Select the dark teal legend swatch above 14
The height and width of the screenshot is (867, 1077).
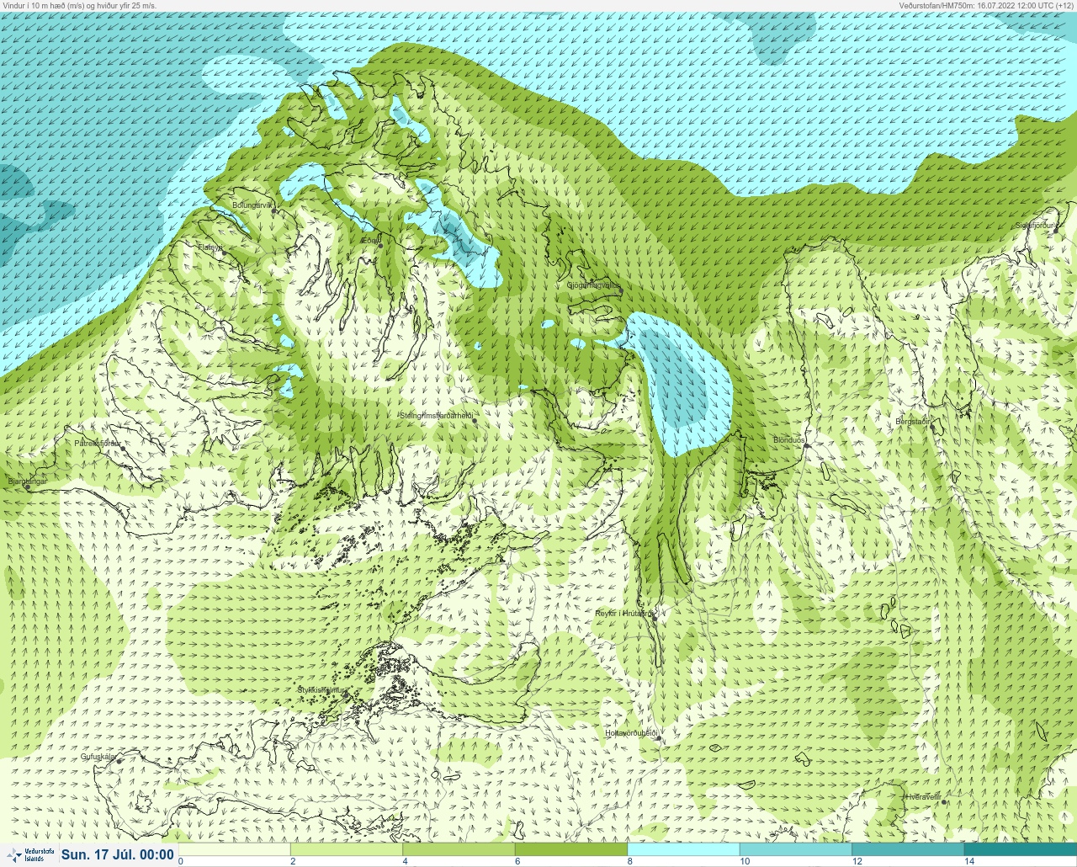tap(1020, 849)
